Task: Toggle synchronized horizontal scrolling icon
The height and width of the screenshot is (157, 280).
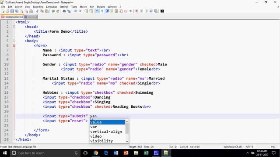Action: [91, 11]
